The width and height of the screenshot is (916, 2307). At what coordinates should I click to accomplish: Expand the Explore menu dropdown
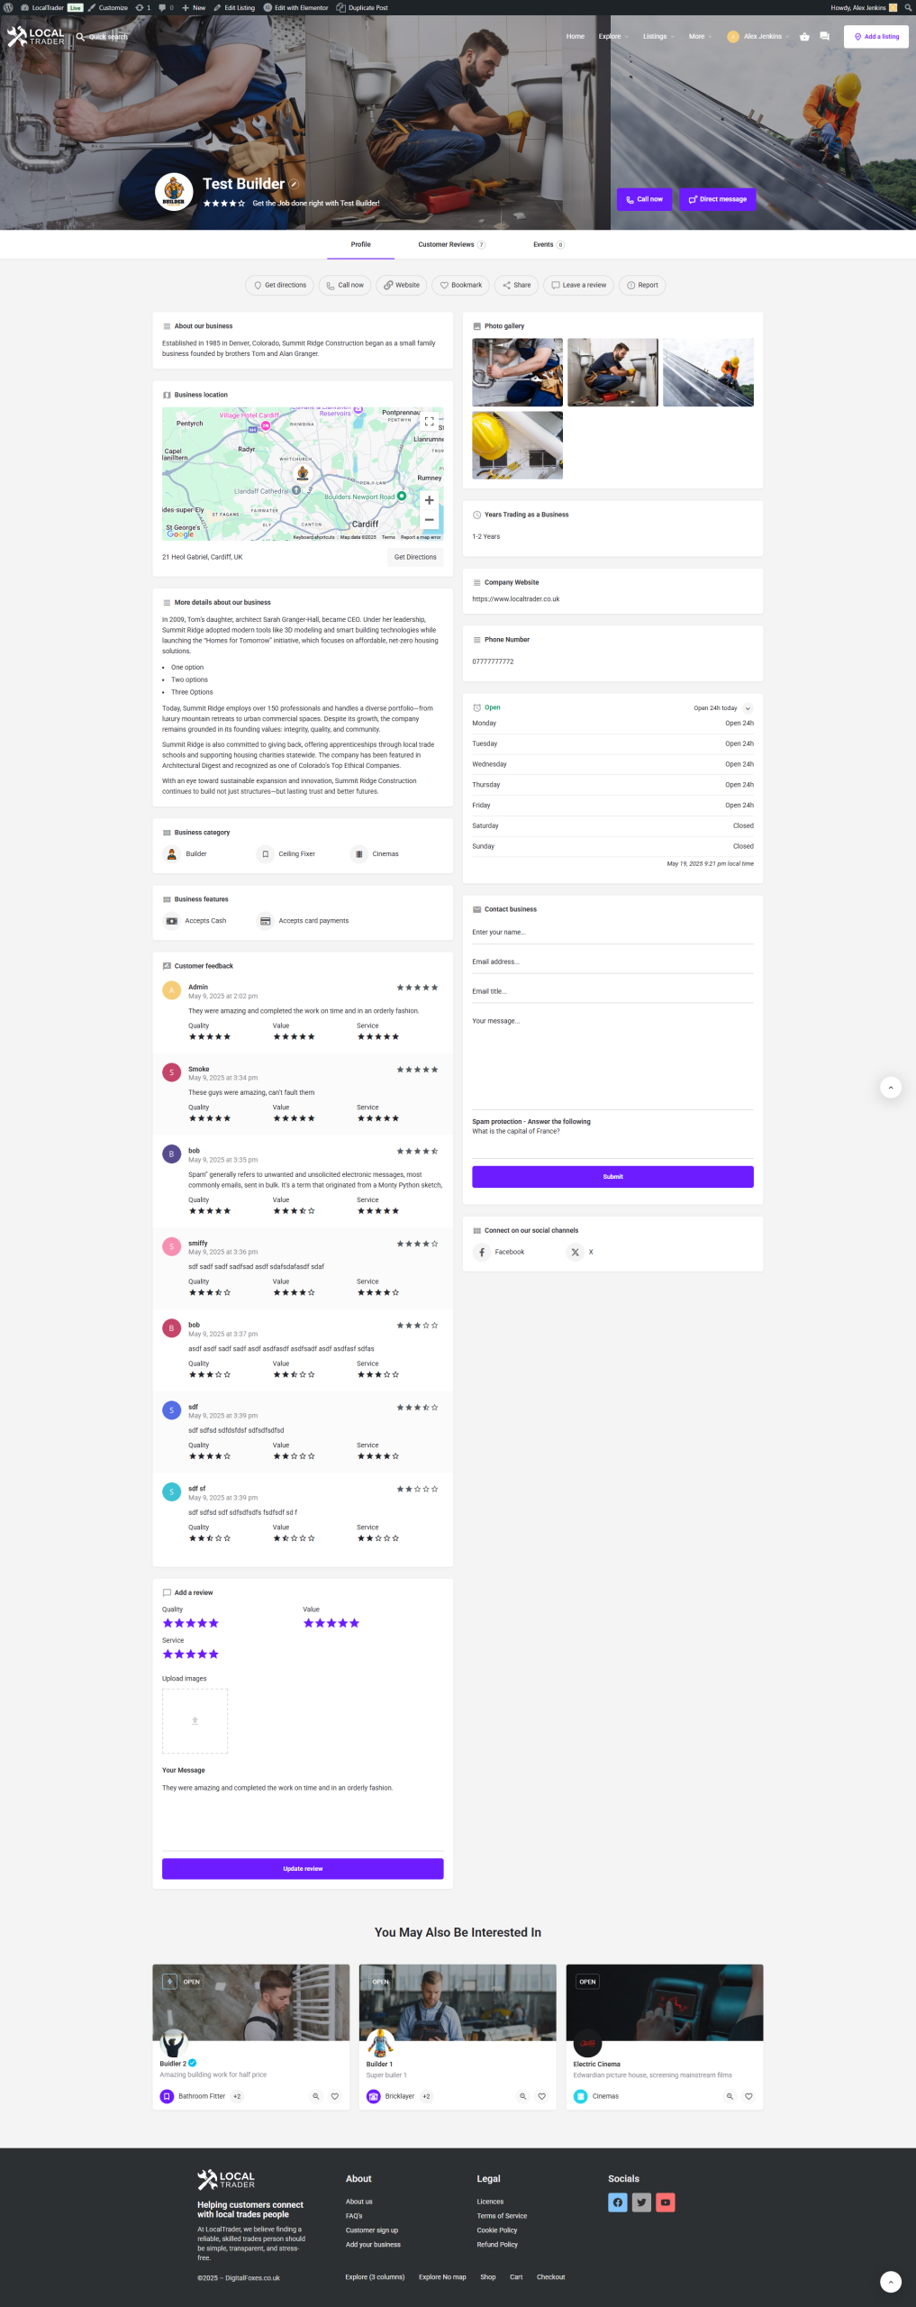[613, 37]
